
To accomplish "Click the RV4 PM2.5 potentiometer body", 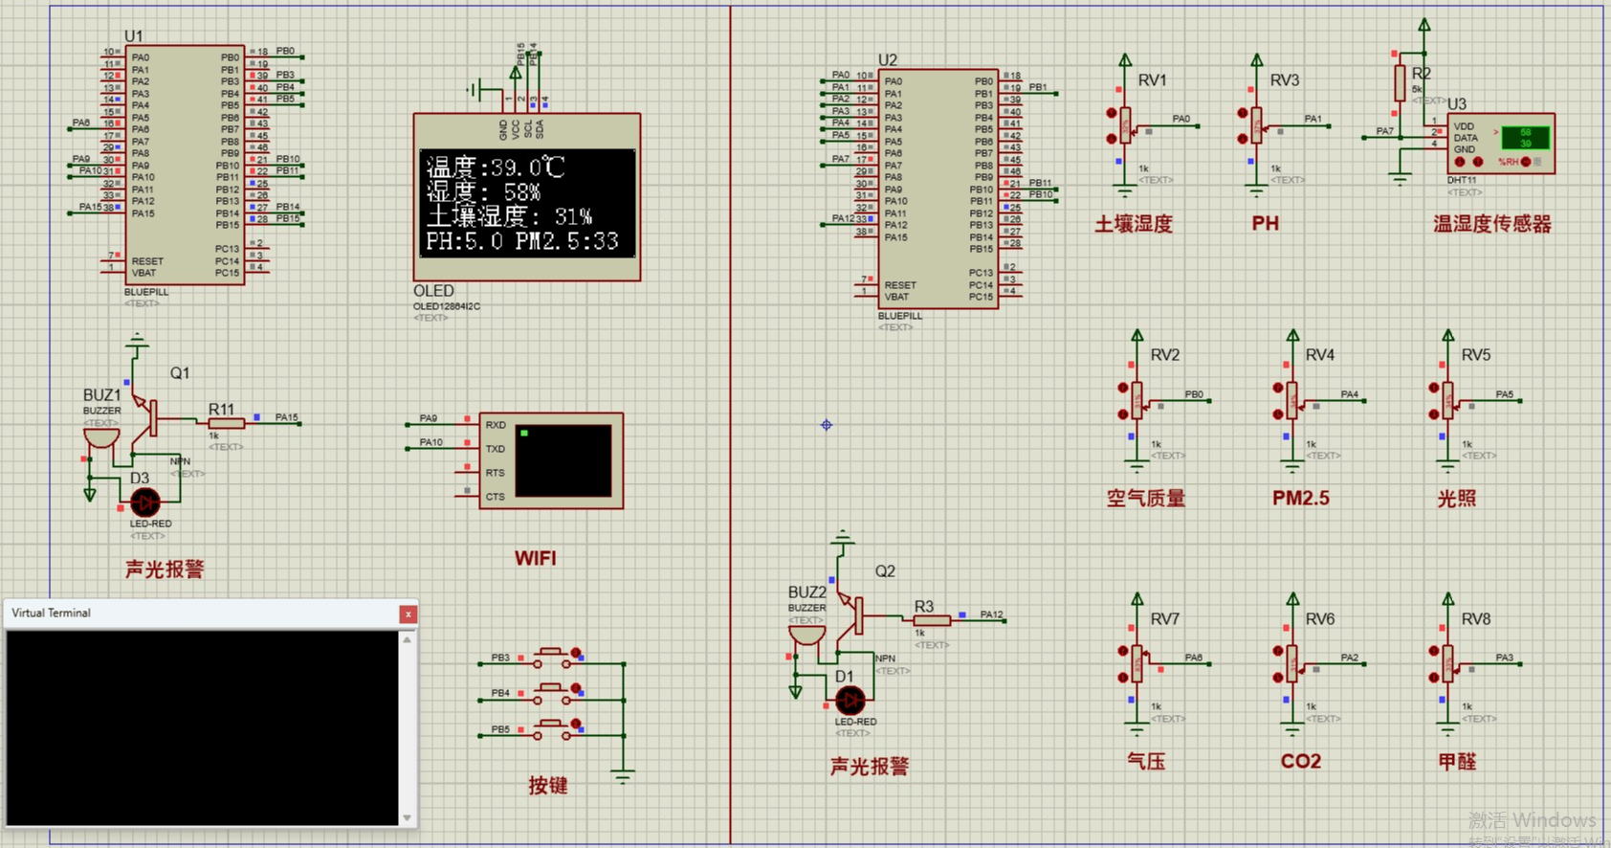I will coord(1292,400).
